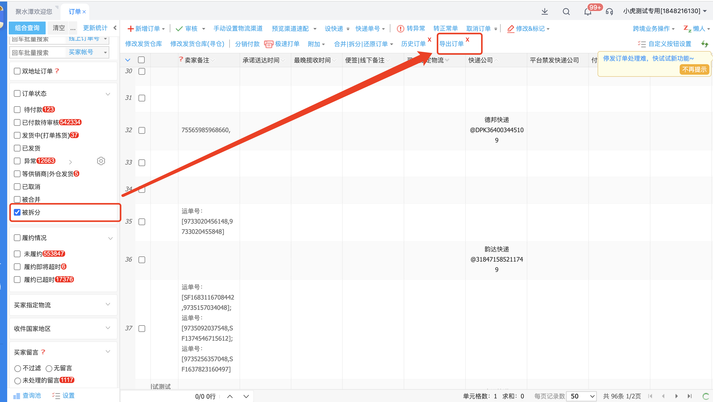The width and height of the screenshot is (713, 402).
Task: Click the 组合查询 button
Action: pyautogui.click(x=27, y=28)
